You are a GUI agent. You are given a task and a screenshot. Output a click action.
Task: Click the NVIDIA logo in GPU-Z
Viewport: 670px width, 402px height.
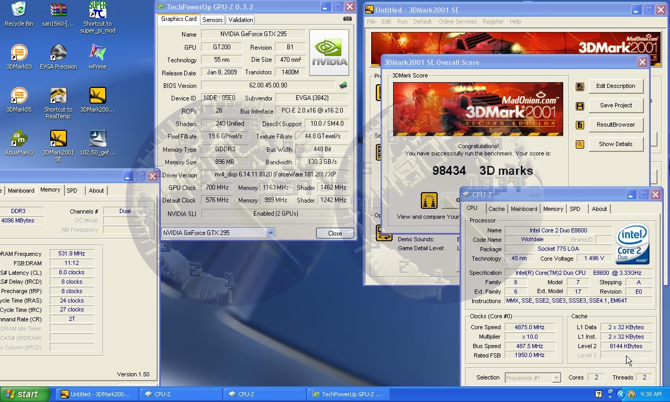[x=329, y=52]
